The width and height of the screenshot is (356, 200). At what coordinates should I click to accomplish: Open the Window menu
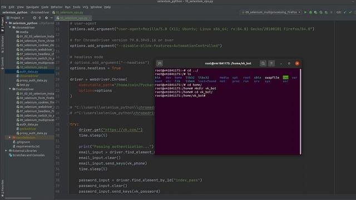pyautogui.click(x=96, y=7)
